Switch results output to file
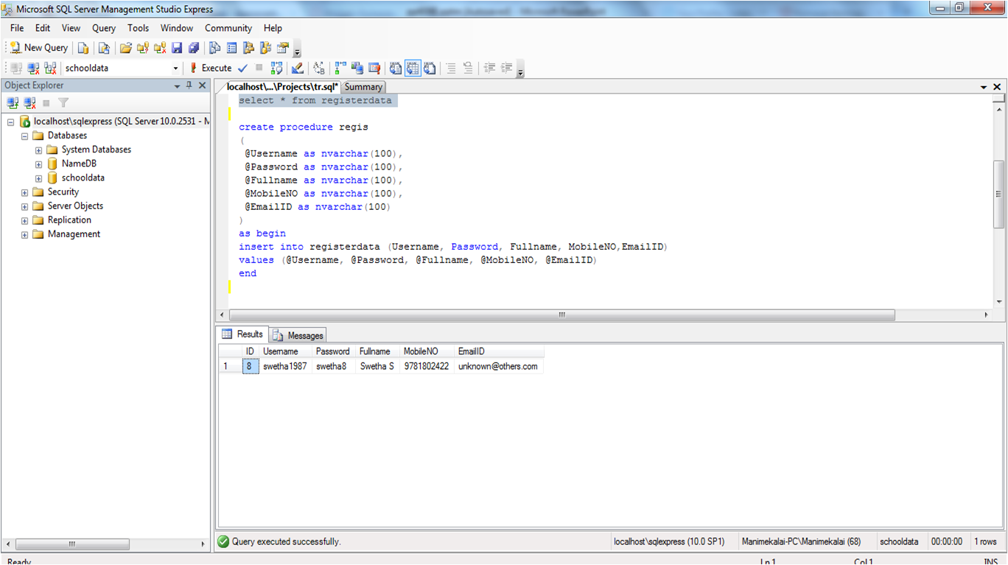Viewport: 1008px width, 565px height. point(430,68)
